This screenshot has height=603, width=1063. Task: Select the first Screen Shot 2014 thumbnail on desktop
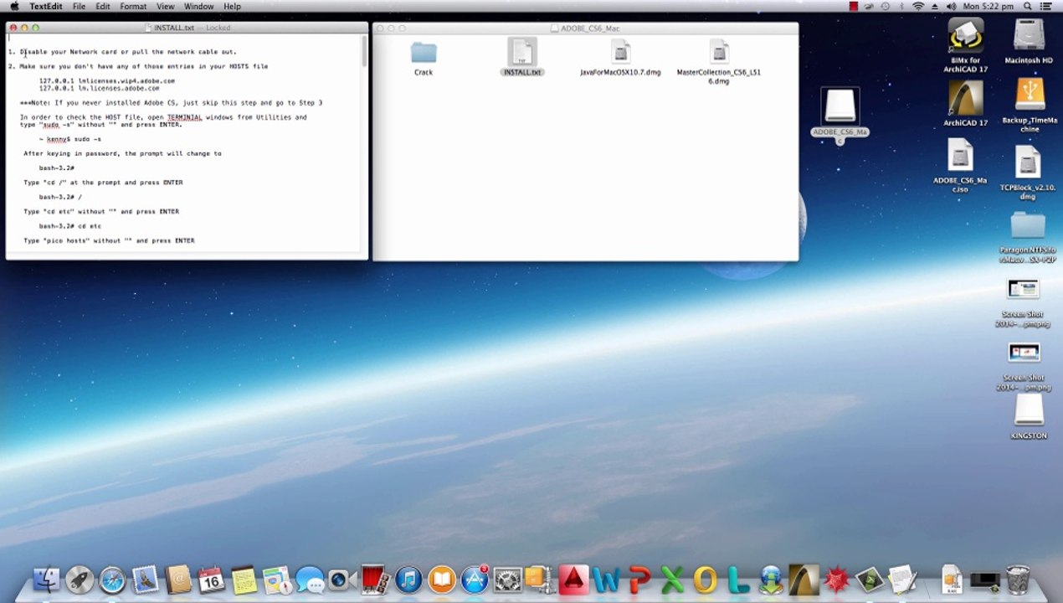tap(1023, 290)
